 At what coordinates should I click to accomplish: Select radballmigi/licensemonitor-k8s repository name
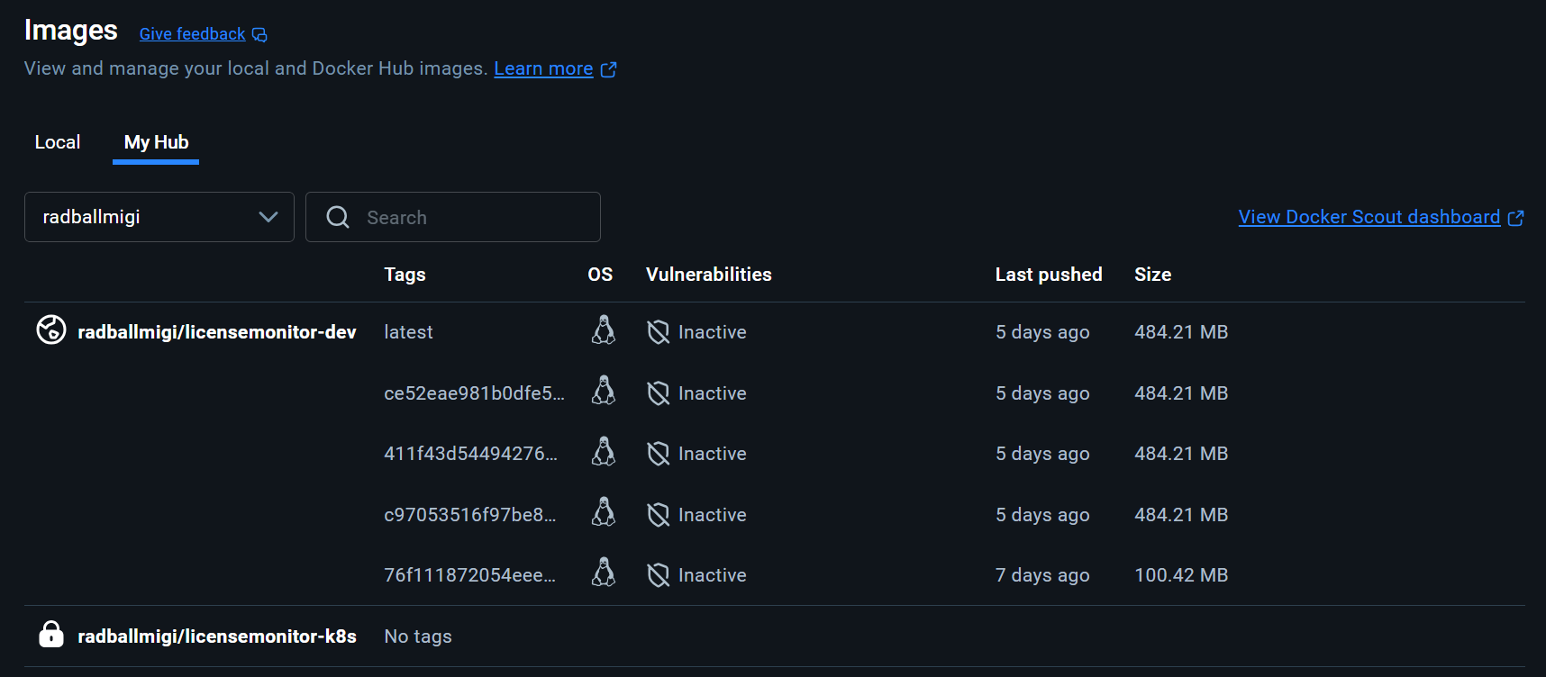click(217, 636)
